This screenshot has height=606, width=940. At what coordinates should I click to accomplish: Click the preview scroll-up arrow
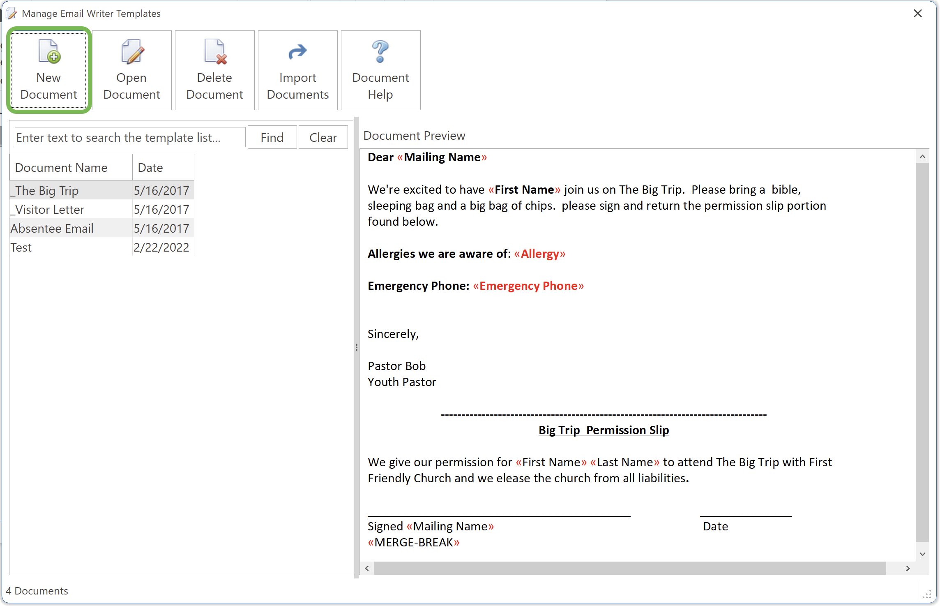tap(922, 156)
